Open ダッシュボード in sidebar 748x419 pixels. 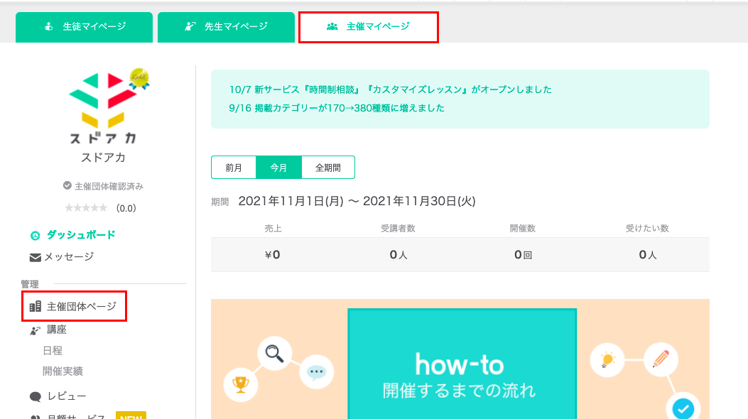[80, 235]
